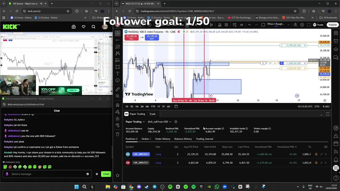Open the object tree layers icon
Image resolution: width=340 pixels, height=191 pixels.
point(336,49)
